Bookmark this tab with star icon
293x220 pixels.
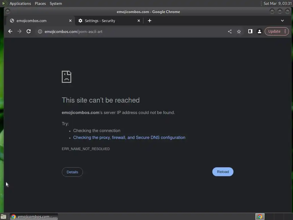pyautogui.click(x=239, y=32)
